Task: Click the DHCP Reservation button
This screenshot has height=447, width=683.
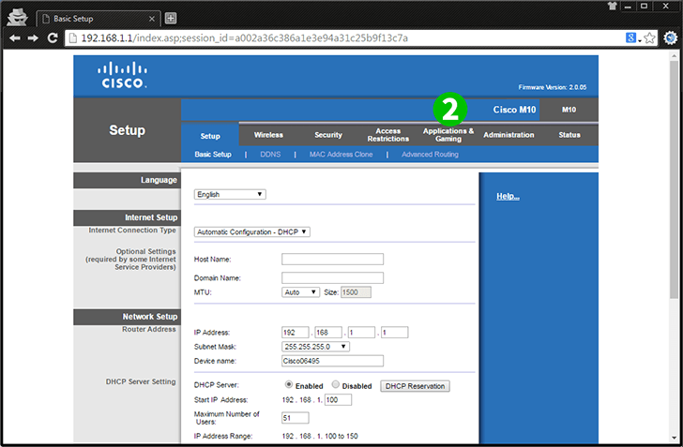Action: (x=415, y=386)
